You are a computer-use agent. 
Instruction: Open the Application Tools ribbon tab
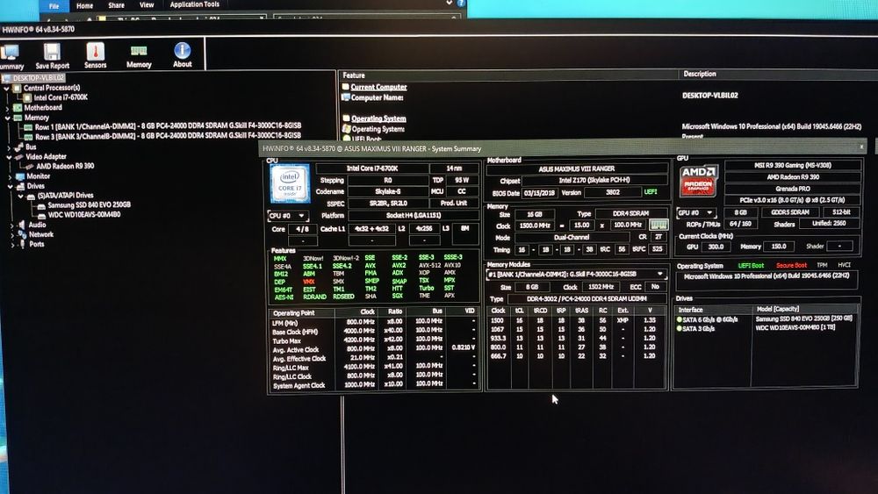click(194, 4)
